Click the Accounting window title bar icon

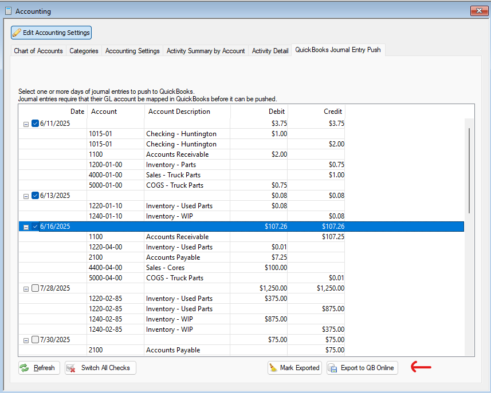(8, 11)
